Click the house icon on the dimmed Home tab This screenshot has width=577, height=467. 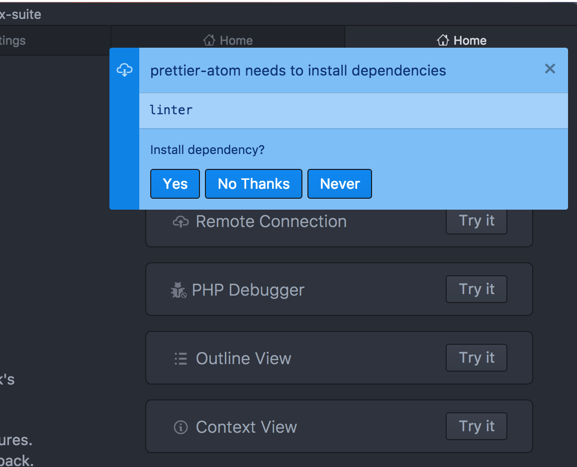tap(209, 40)
